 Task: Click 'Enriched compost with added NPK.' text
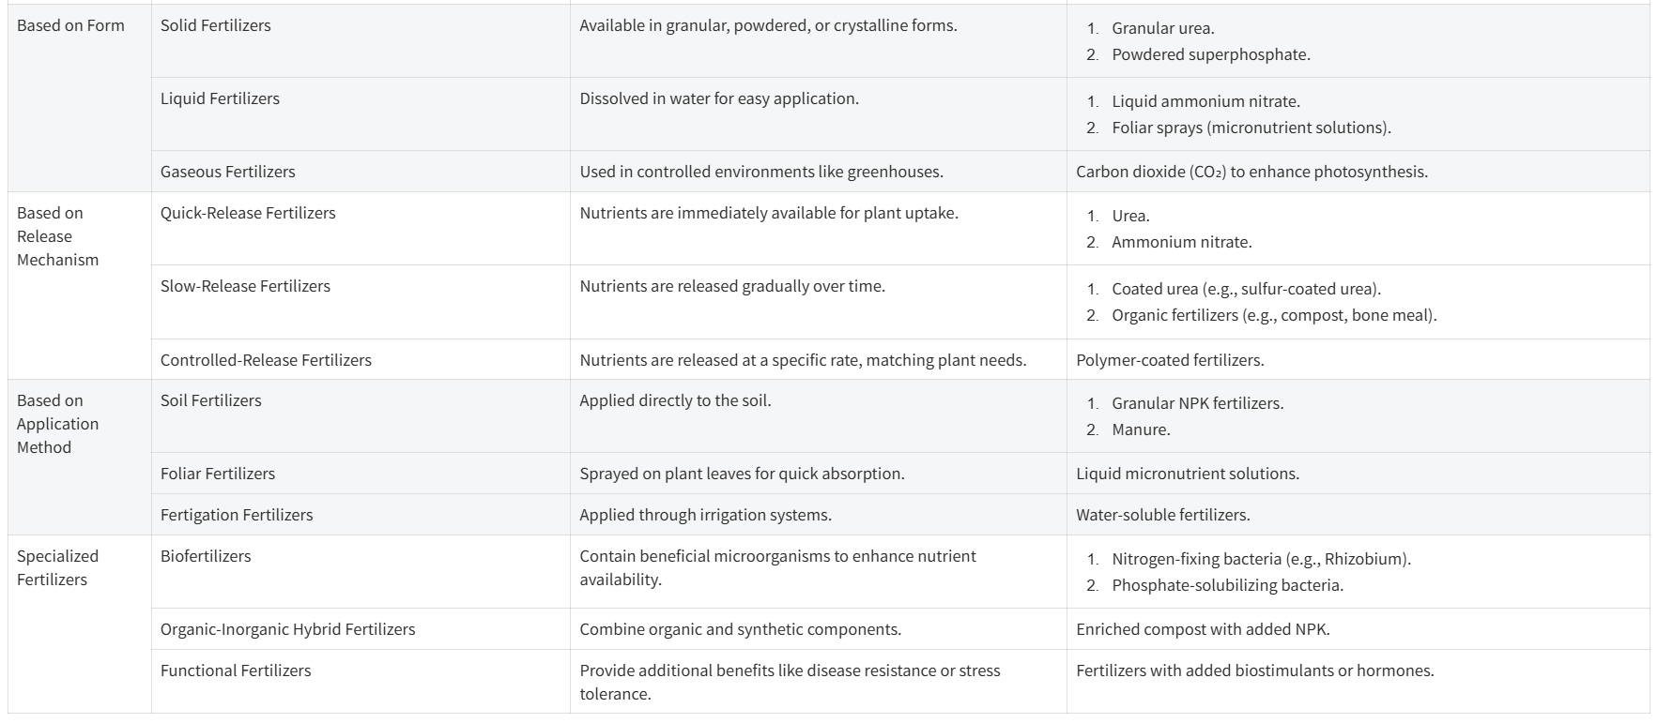coord(1203,630)
